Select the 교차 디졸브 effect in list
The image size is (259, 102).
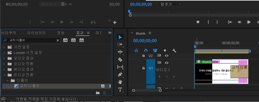(x=56, y=86)
